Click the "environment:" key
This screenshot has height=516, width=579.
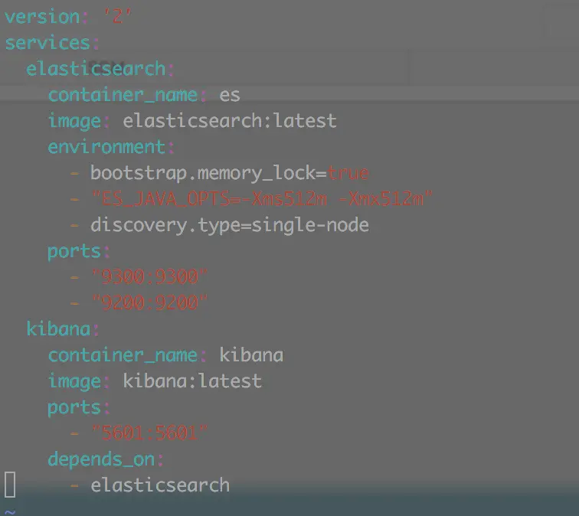pos(111,147)
